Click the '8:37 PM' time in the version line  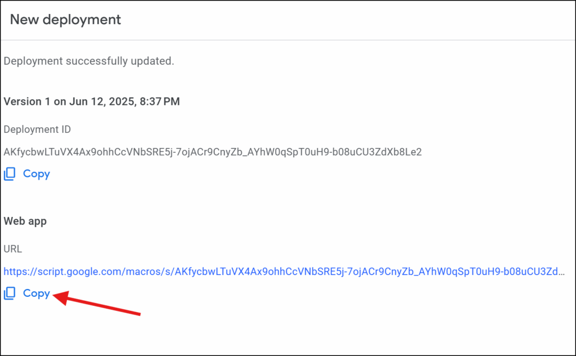click(160, 101)
